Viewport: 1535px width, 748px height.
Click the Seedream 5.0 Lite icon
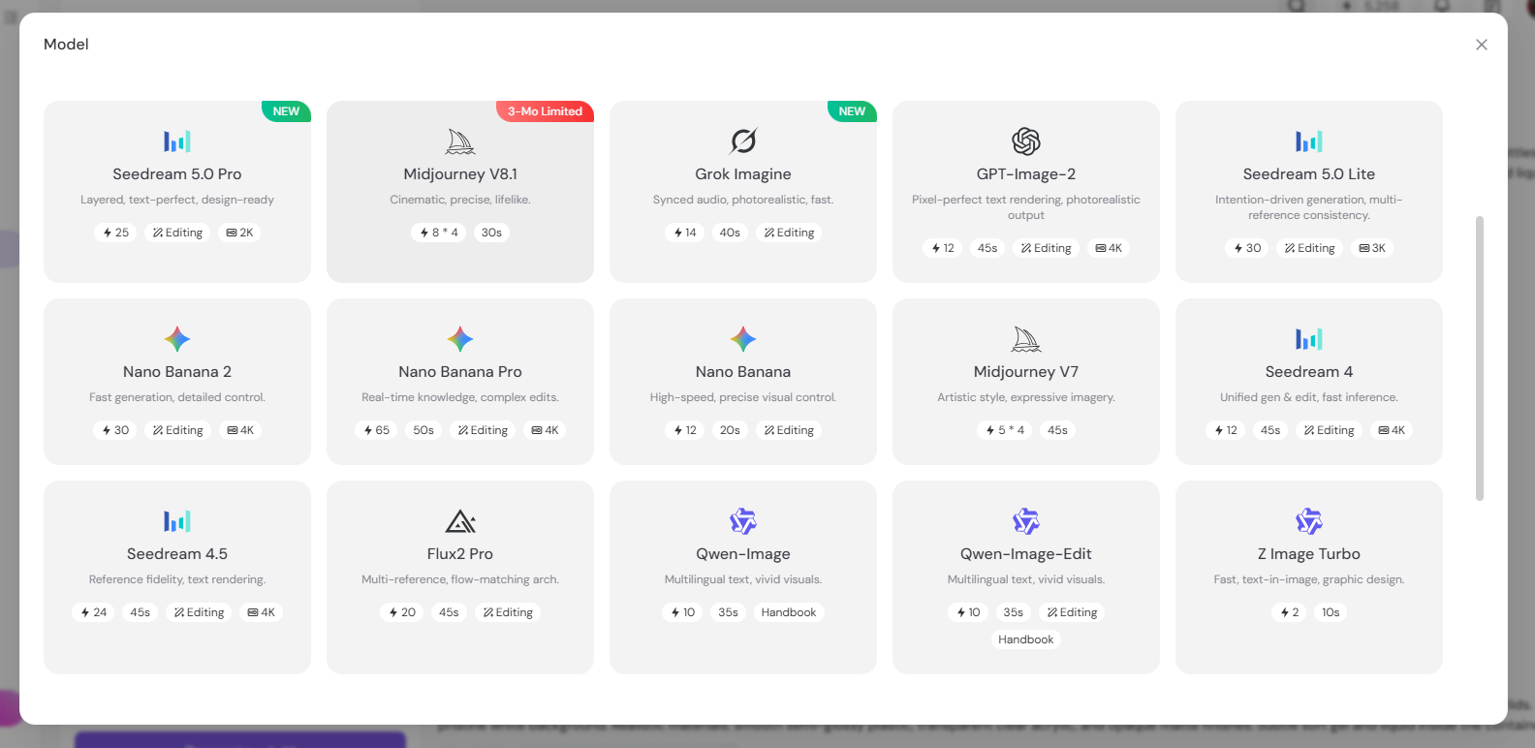click(x=1309, y=141)
